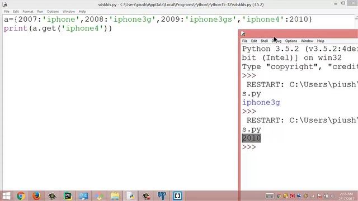The width and height of the screenshot is (358, 201).
Task: Click key 2007 in the dictionary line
Action: pos(27,20)
